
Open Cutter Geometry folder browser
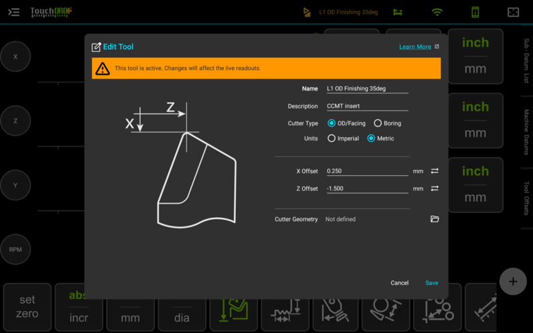point(434,219)
